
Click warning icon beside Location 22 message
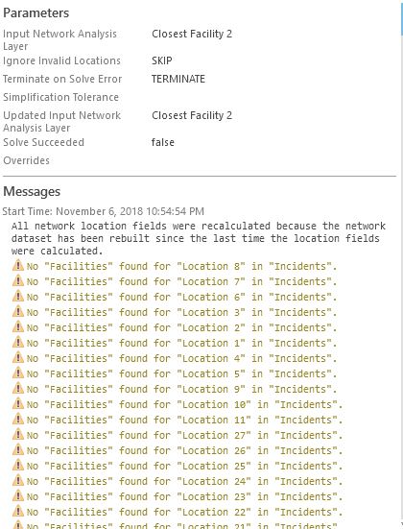[x=18, y=511]
